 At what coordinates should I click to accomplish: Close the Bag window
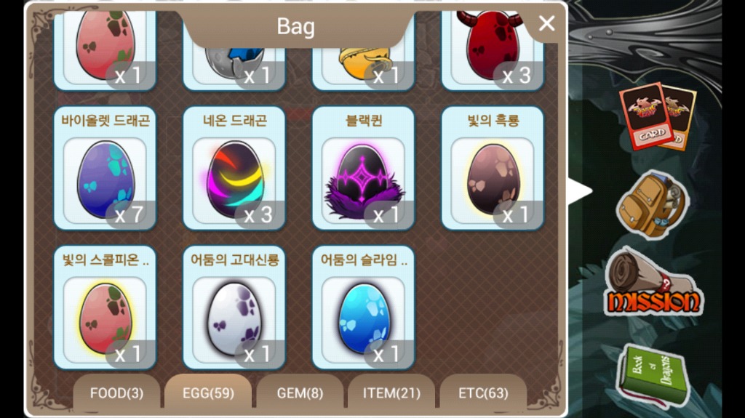coord(546,23)
